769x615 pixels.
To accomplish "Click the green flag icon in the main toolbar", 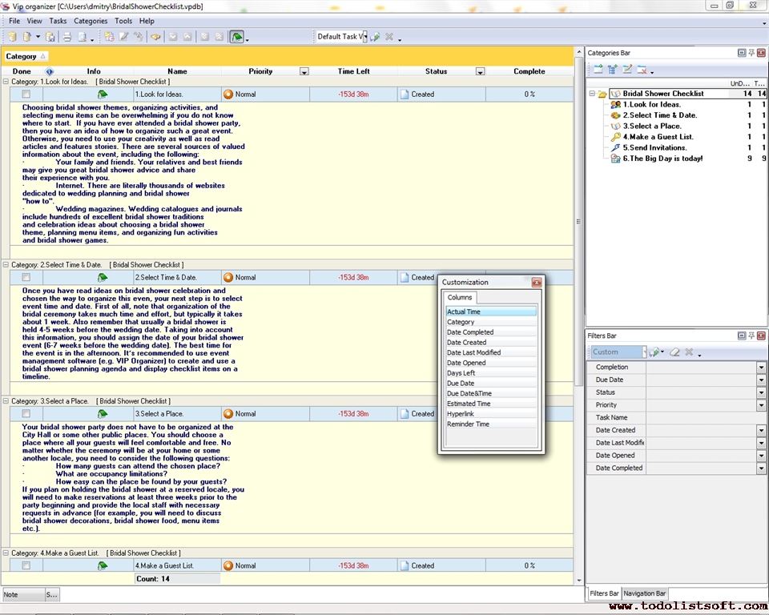I will tap(237, 37).
